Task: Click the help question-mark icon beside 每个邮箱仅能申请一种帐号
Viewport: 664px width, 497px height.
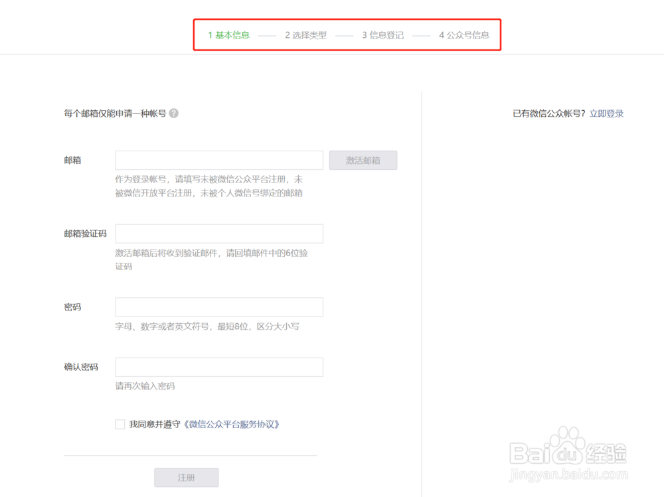Action: point(173,113)
